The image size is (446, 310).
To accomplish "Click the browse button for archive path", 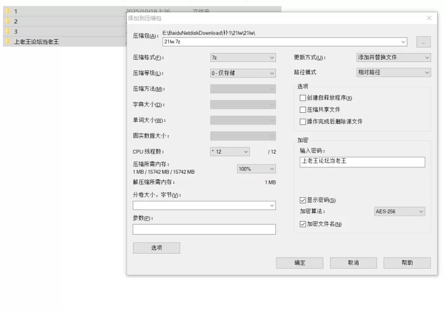I will coord(423,42).
